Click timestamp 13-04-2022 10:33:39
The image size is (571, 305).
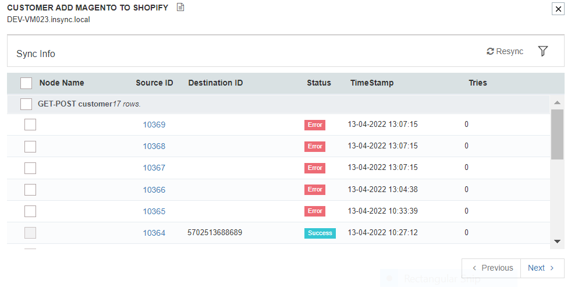[x=383, y=211]
